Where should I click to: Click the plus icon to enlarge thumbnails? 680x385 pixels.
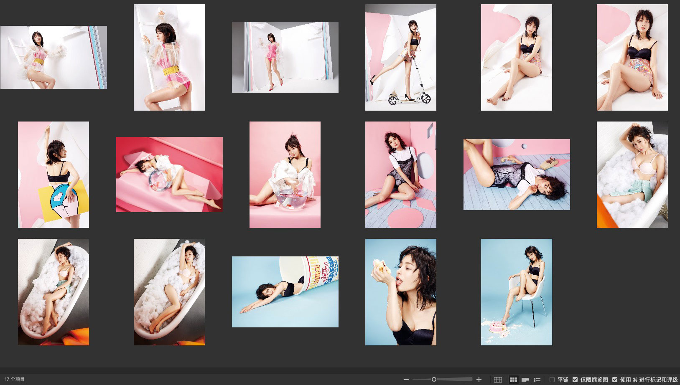pos(479,380)
